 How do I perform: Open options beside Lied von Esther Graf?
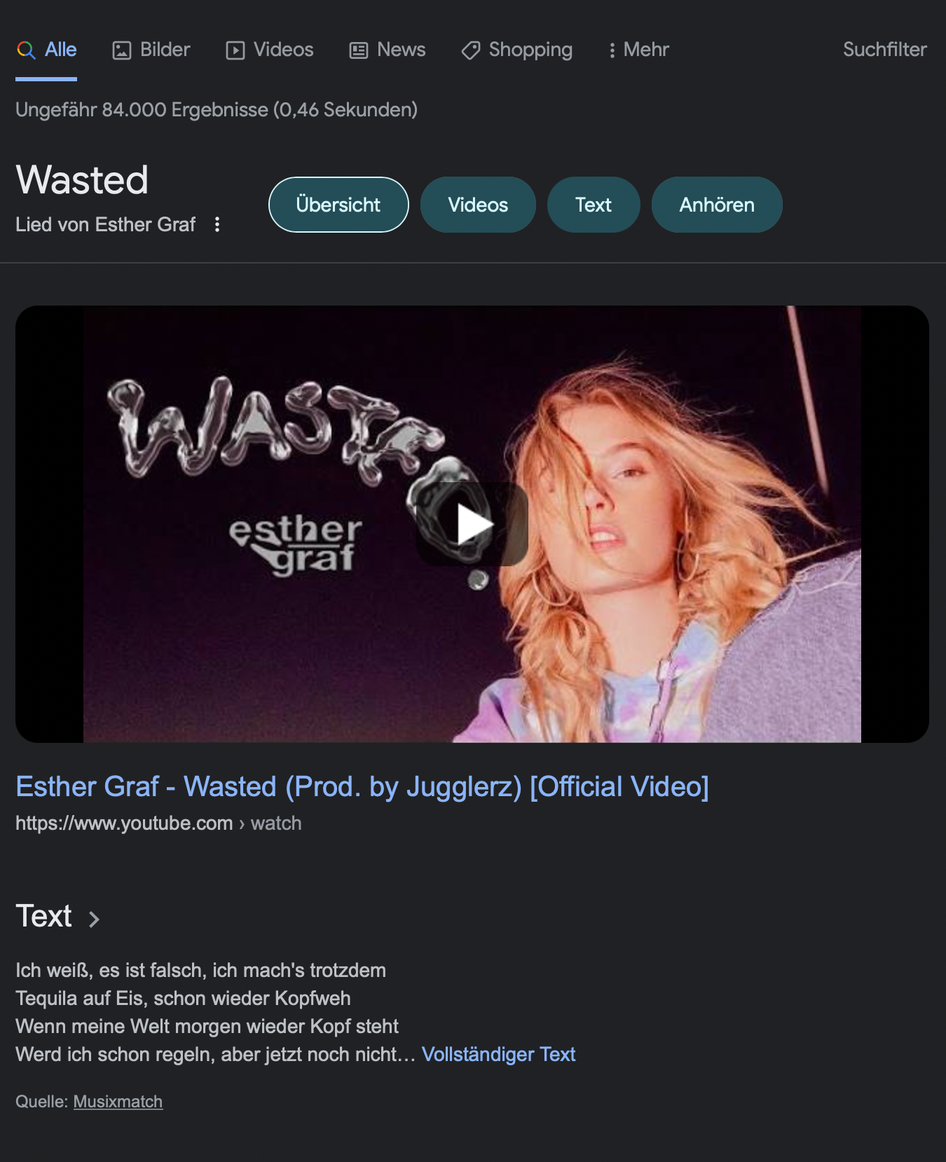(217, 224)
